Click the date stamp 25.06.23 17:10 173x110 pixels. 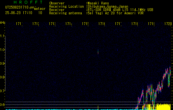click(19, 13)
